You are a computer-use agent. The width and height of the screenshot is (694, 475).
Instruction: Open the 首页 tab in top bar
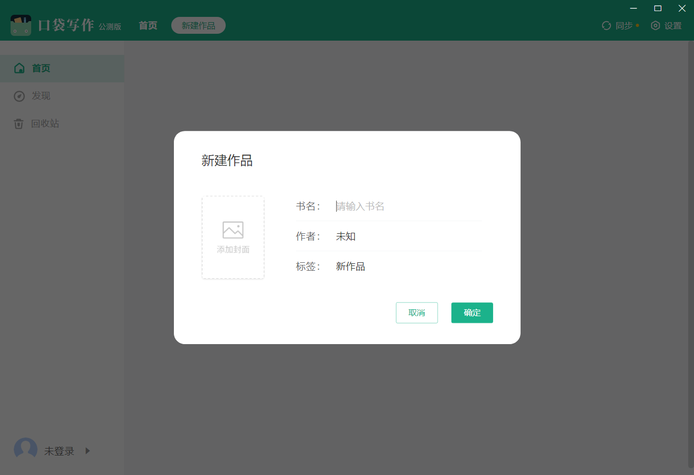[x=148, y=25]
